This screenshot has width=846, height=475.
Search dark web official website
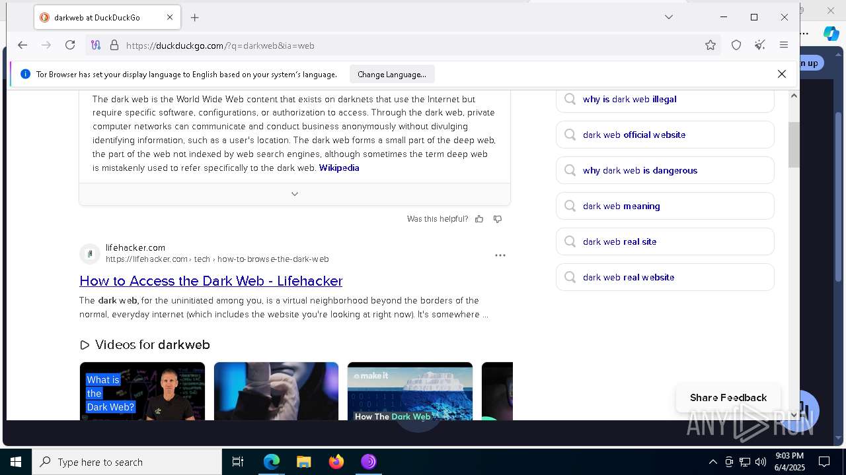coord(665,135)
